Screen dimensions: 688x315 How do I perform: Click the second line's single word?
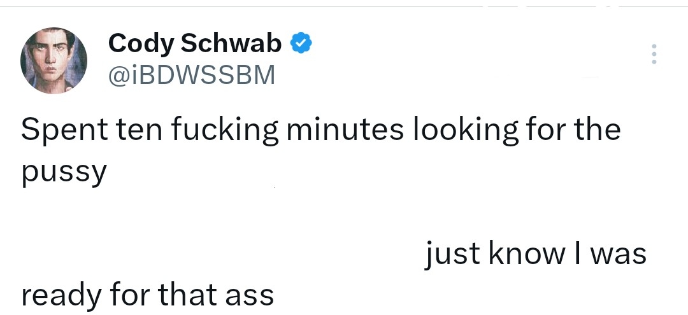tap(63, 172)
